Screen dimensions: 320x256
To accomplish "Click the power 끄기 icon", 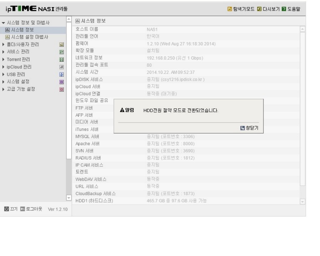I will (7, 209).
